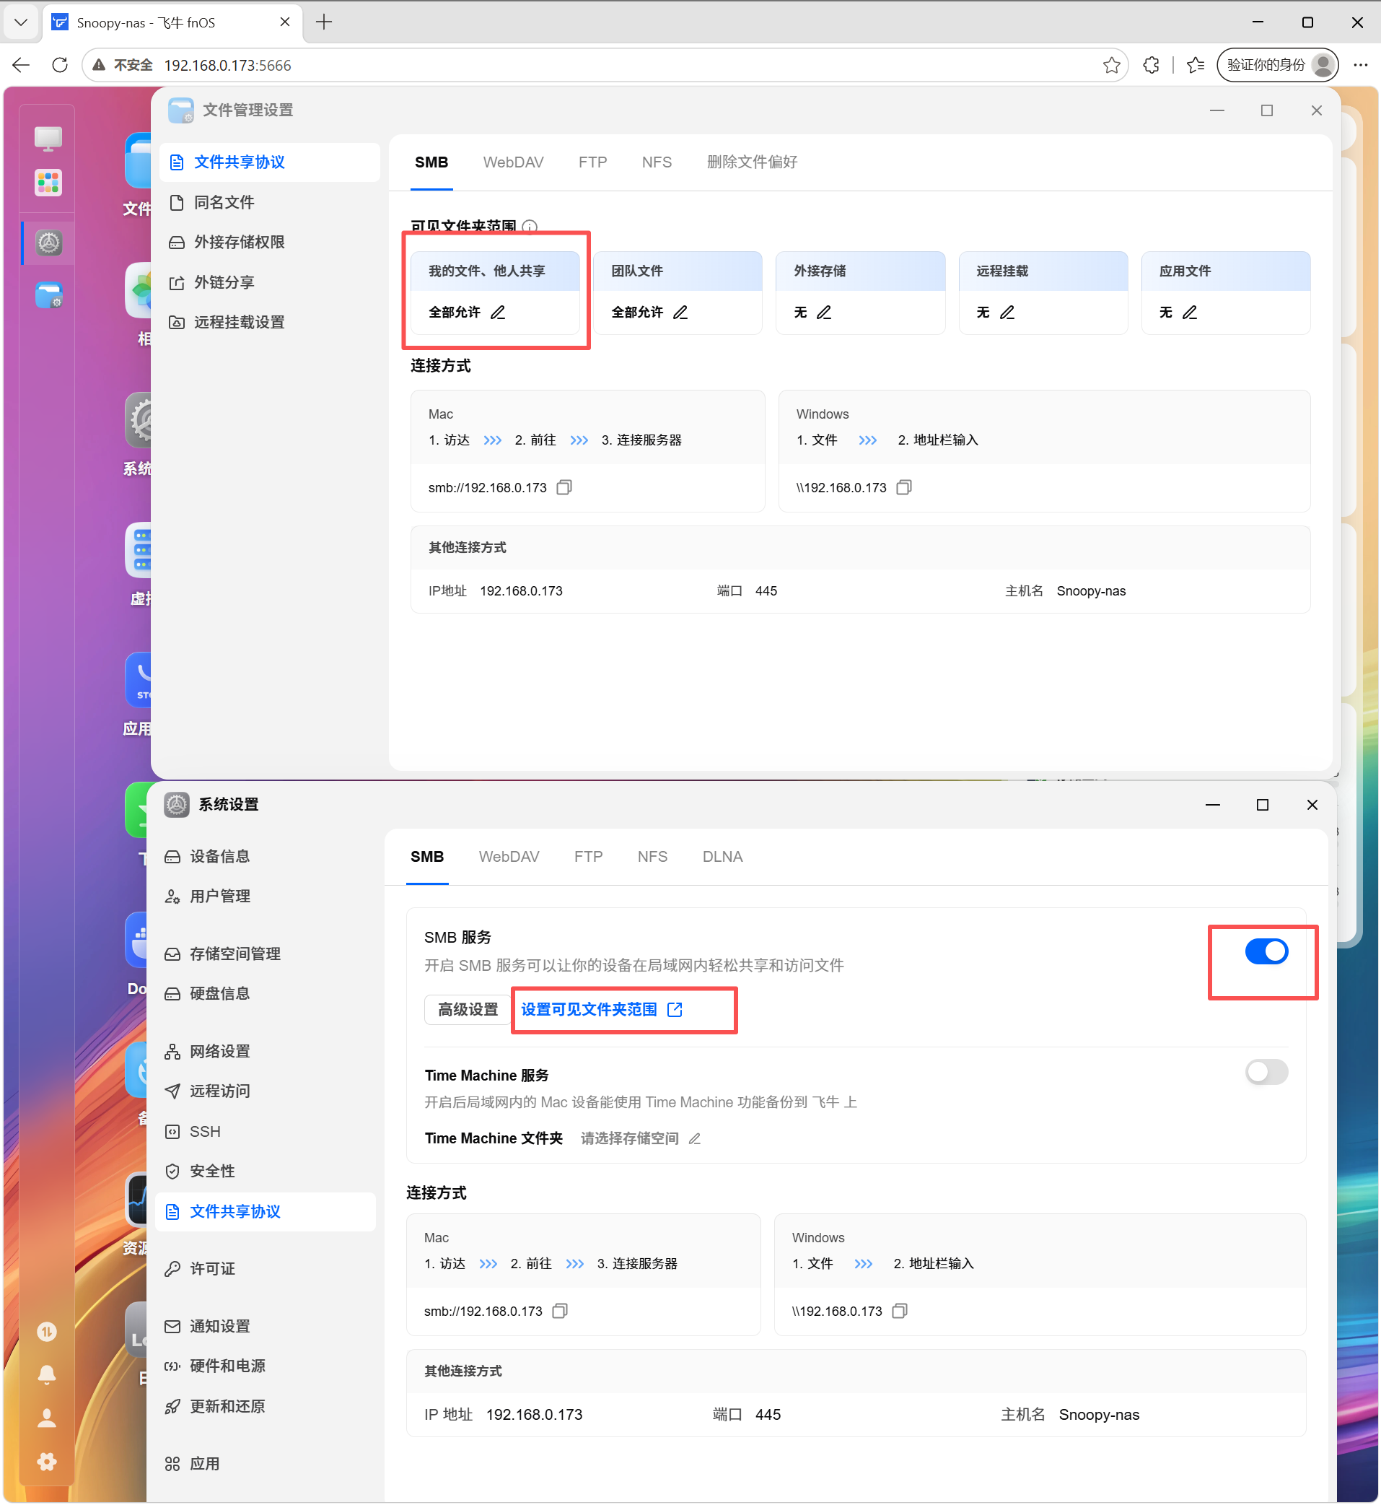
Task: Toggle the SMB 服务 switch off
Action: click(x=1266, y=952)
